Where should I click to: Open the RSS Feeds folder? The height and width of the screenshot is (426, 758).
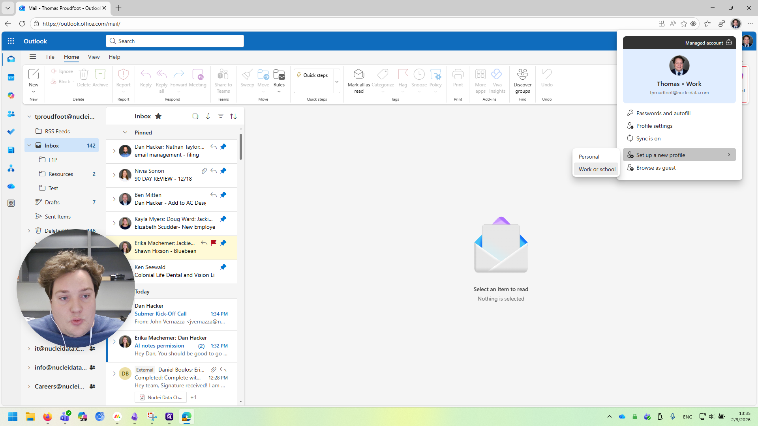61,131
